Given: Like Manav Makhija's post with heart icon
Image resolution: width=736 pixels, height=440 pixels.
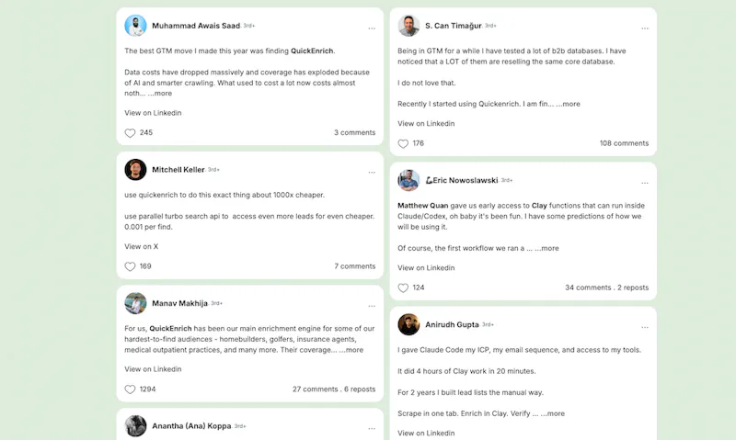Looking at the screenshot, I should [130, 389].
